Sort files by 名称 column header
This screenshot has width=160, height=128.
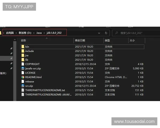(23, 41)
